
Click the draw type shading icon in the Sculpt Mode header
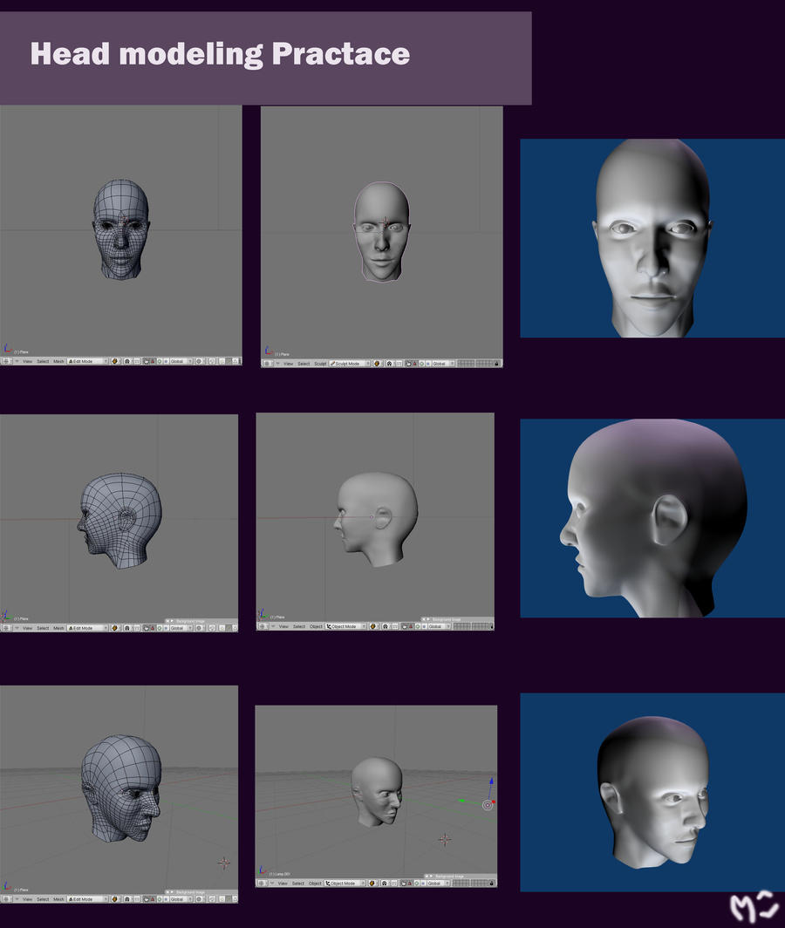pos(377,364)
